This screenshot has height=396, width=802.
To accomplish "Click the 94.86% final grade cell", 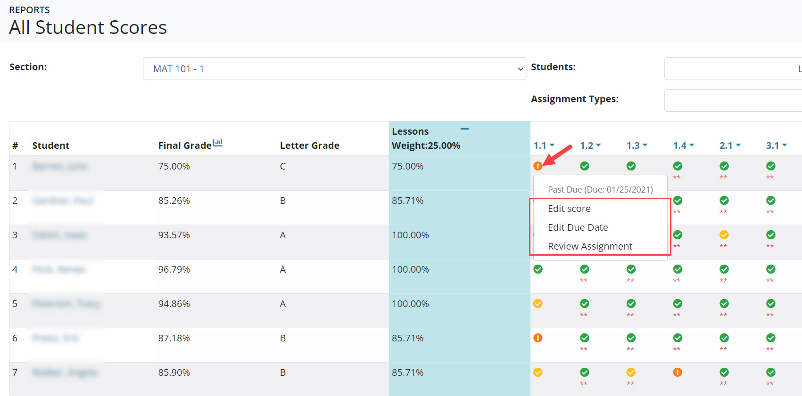I will point(174,304).
